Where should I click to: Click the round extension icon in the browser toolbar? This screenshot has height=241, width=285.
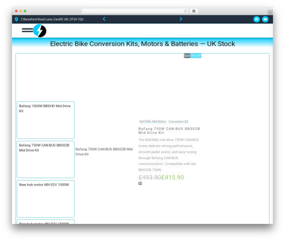coord(194,11)
